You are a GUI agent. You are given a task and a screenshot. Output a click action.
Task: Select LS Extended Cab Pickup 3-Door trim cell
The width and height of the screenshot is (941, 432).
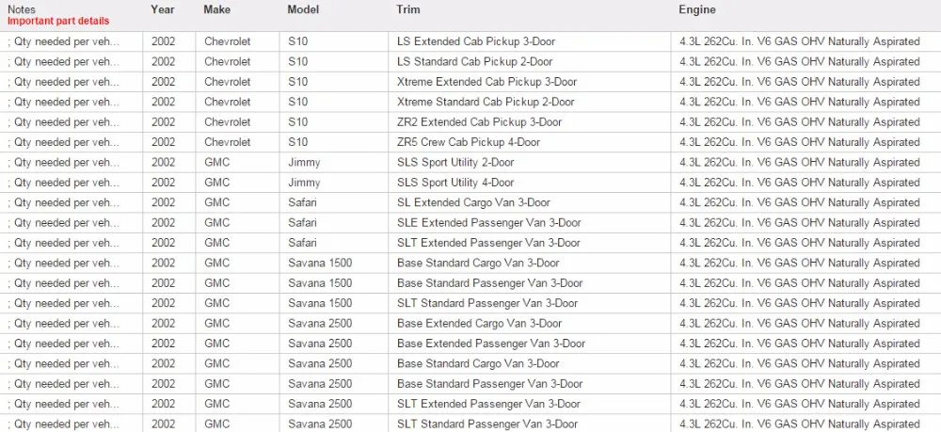coord(476,41)
